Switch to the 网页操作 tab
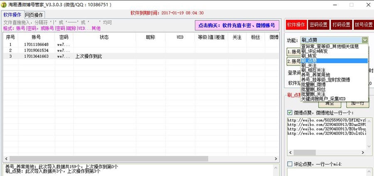This screenshot has height=176, width=374. [34, 15]
